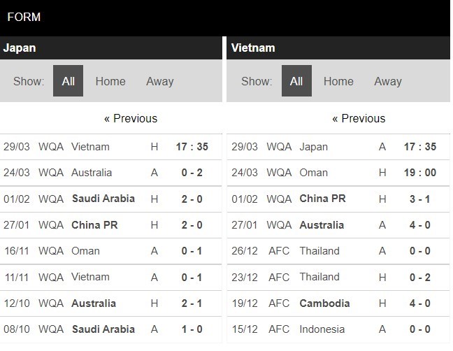Viewport: 453px width, 351px height.
Task: Open Previous matches for Vietnam
Action: (359, 118)
